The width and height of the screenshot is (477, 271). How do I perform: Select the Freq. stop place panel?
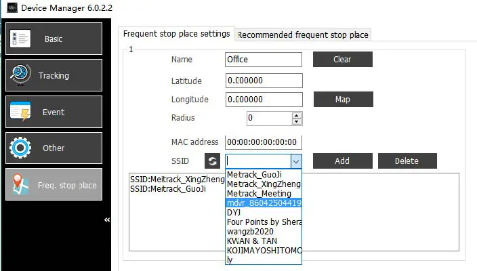pyautogui.click(x=54, y=185)
